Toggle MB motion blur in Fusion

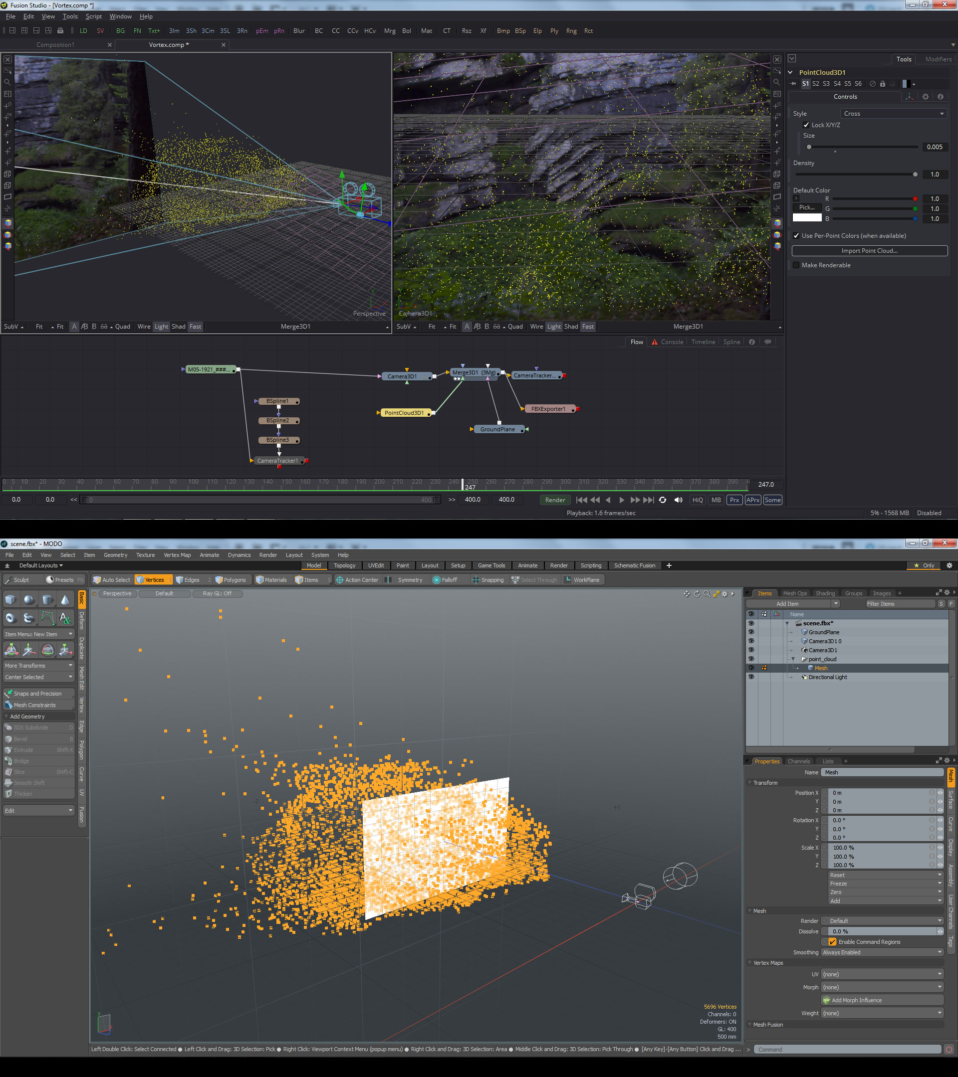[x=716, y=500]
